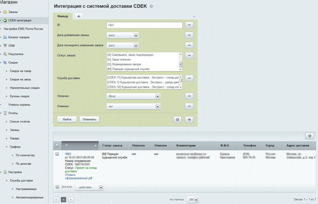
Task: Click Служба доставки list scrollbar
Action: [x=181, y=82]
